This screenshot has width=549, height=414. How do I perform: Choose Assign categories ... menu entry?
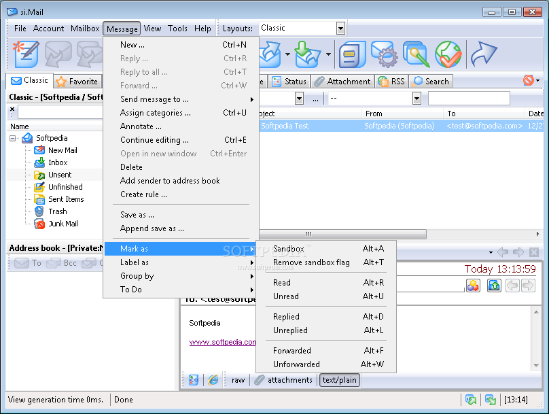click(x=181, y=113)
